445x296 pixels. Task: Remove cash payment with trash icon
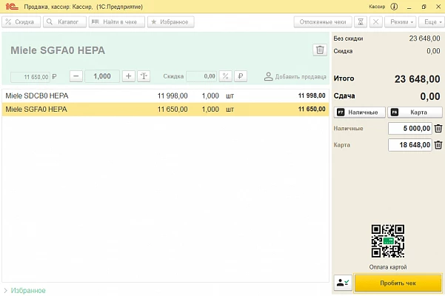coord(438,129)
